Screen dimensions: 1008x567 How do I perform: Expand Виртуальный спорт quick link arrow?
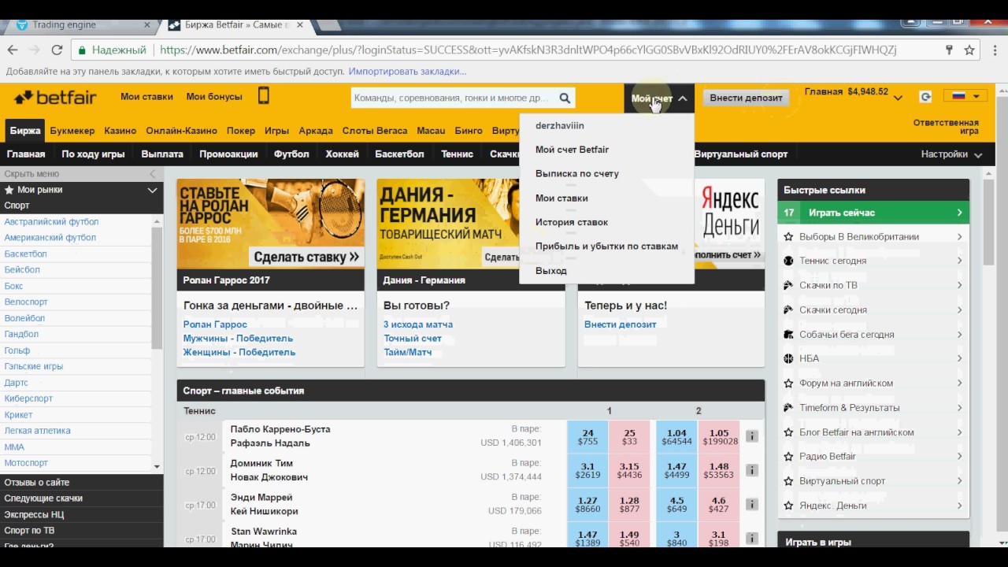click(x=959, y=480)
